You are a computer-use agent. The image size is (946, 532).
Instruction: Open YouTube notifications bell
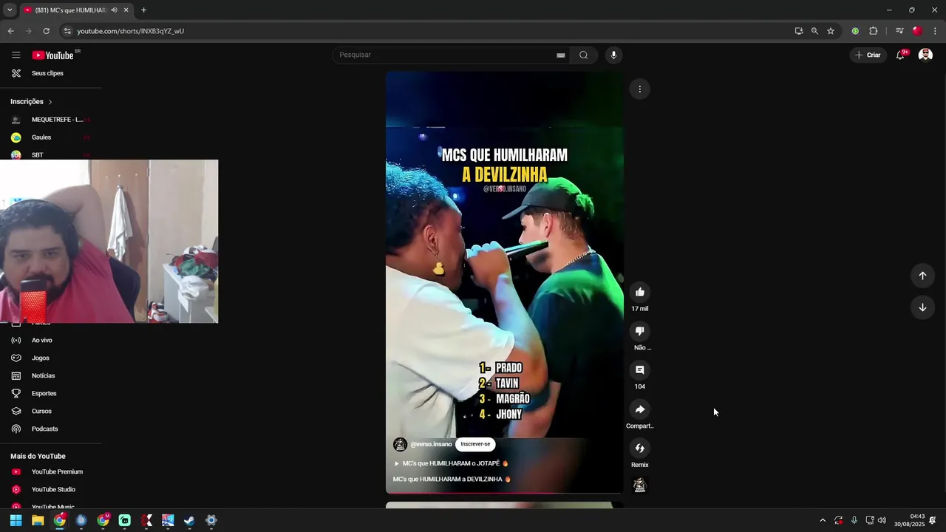[900, 55]
